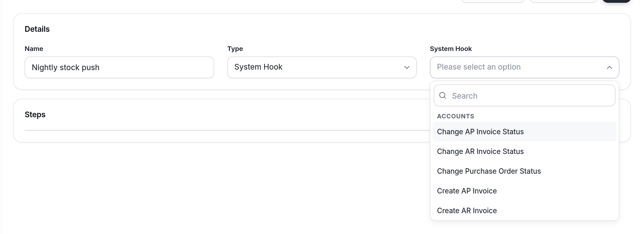Click the Name field label
644x234 pixels.
click(34, 49)
